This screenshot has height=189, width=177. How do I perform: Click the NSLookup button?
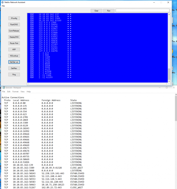(x=14, y=56)
